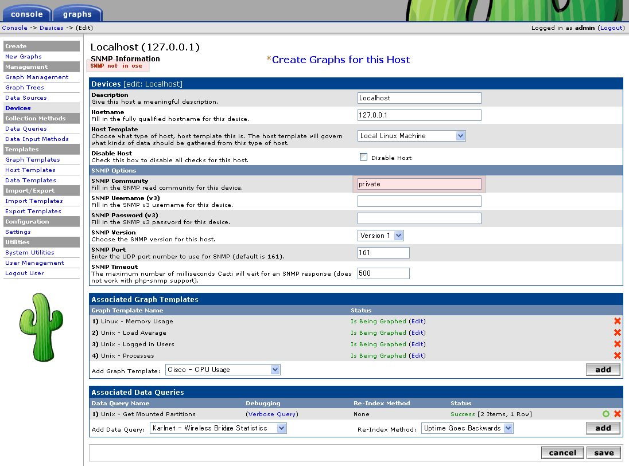Switch to the graphs tab
The width and height of the screenshot is (629, 466).
tap(77, 14)
